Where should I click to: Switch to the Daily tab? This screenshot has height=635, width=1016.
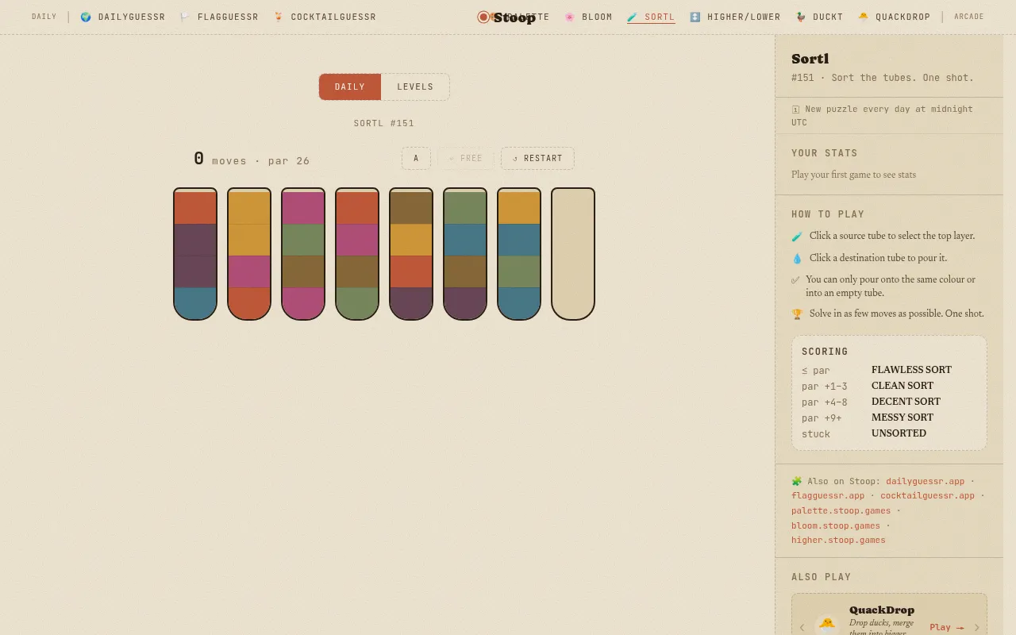pyautogui.click(x=350, y=87)
